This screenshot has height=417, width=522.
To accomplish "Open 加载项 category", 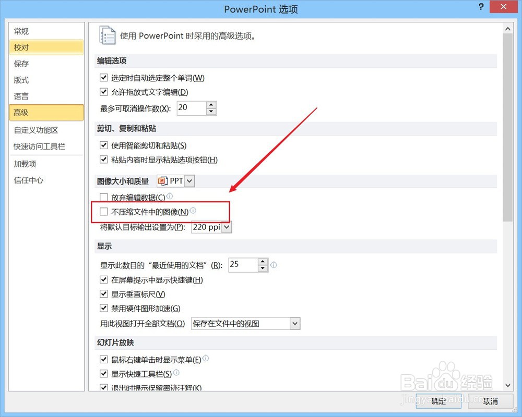I will click(x=46, y=164).
